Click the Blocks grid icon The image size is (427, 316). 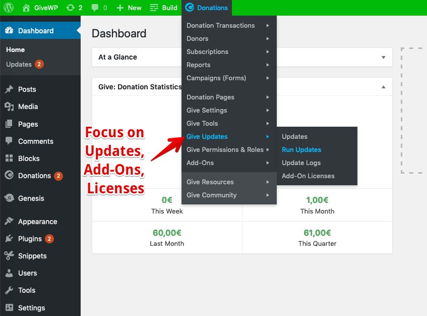click(9, 158)
